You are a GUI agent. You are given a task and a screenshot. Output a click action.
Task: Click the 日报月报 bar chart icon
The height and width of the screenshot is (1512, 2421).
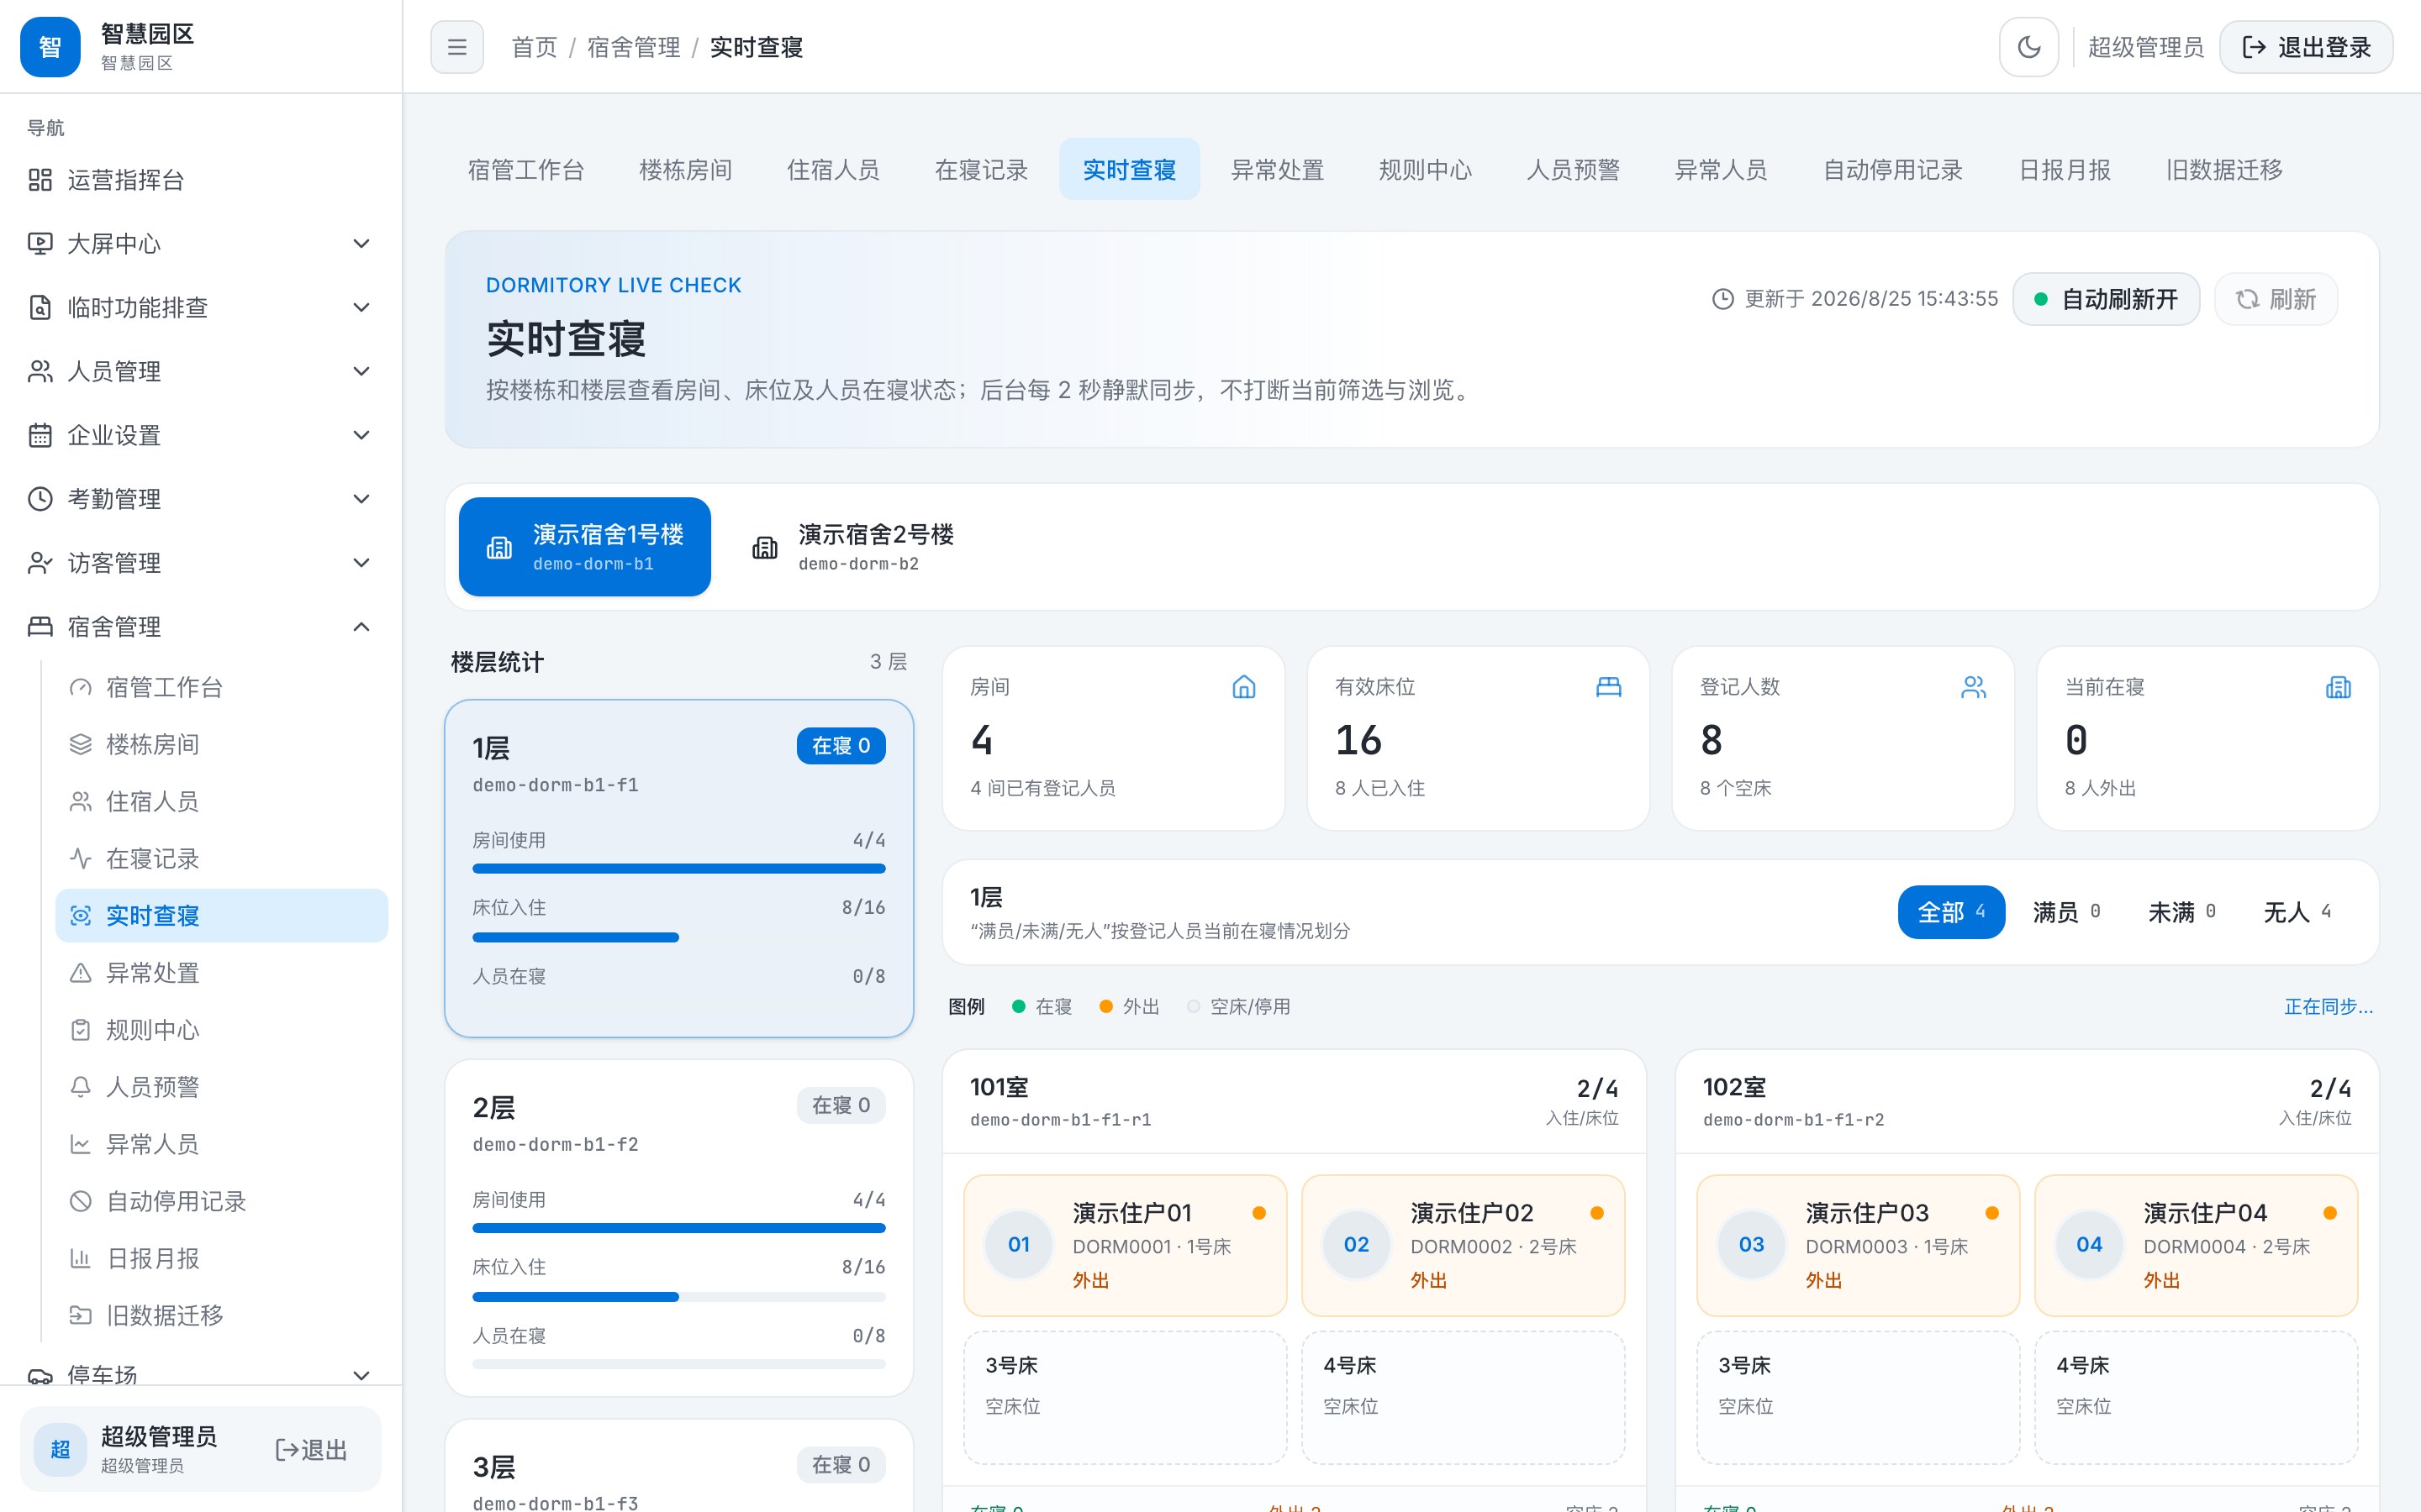coord(80,1258)
